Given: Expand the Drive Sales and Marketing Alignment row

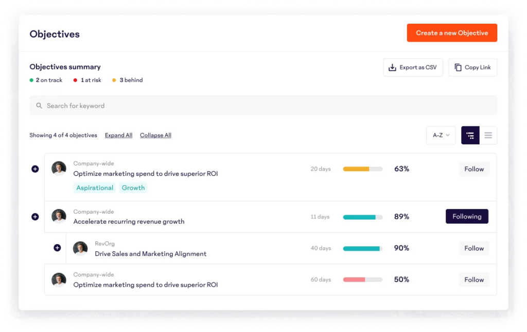Looking at the screenshot, I should click(57, 248).
